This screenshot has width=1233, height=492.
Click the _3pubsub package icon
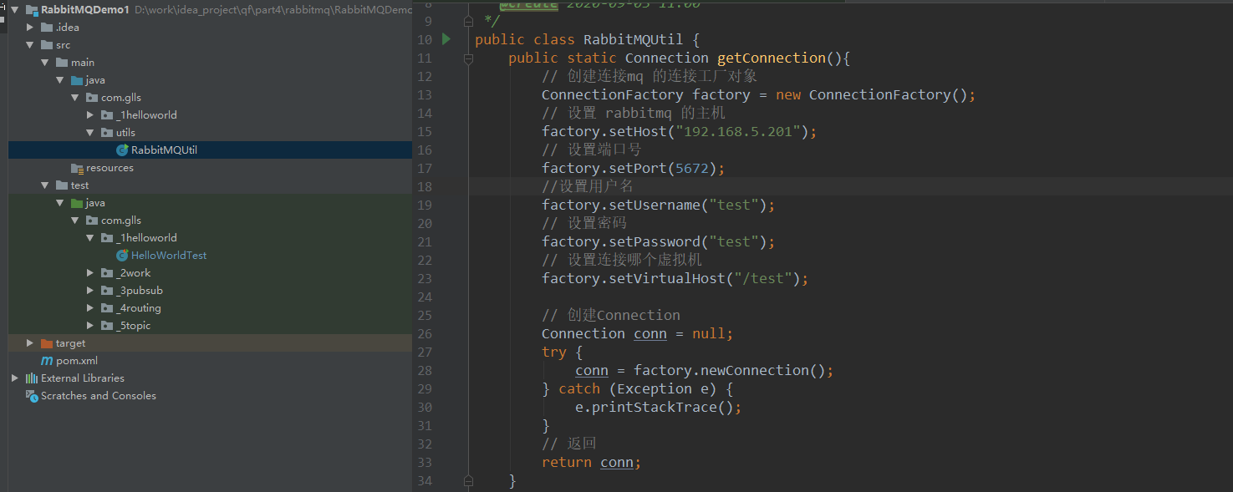tap(107, 291)
